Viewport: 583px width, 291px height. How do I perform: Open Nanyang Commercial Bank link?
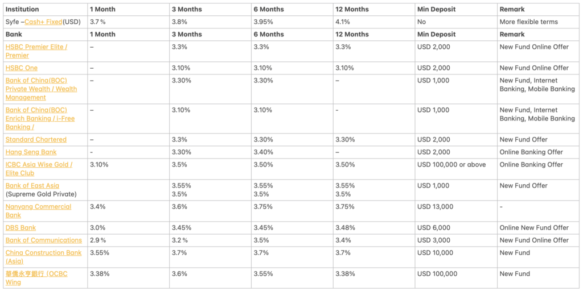[x=38, y=211]
